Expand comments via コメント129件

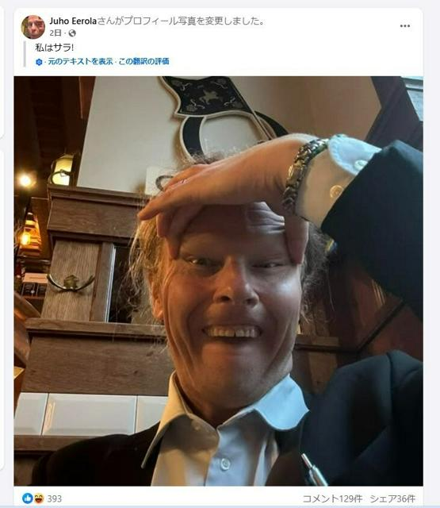pos(332,498)
